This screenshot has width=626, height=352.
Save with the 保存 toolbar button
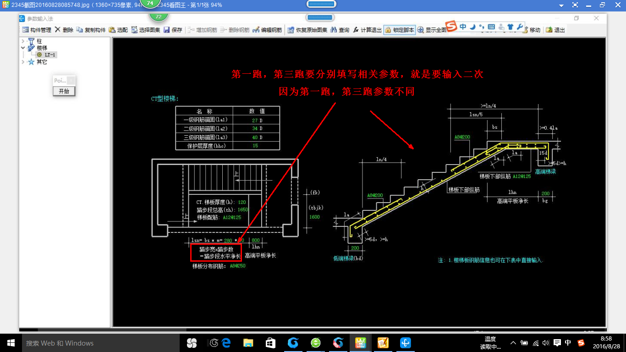coord(173,30)
